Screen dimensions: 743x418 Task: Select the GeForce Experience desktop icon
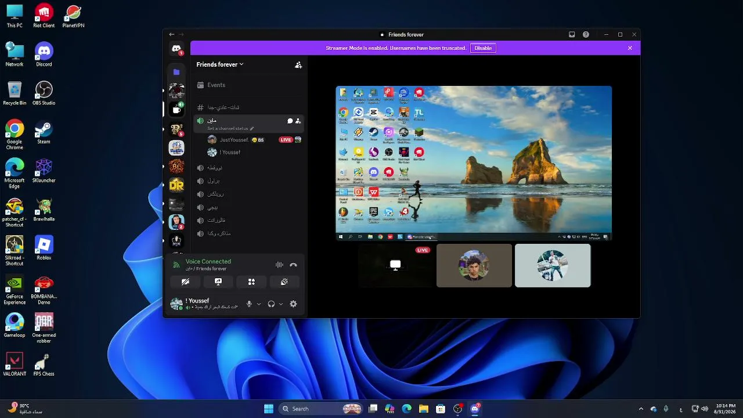click(x=15, y=290)
